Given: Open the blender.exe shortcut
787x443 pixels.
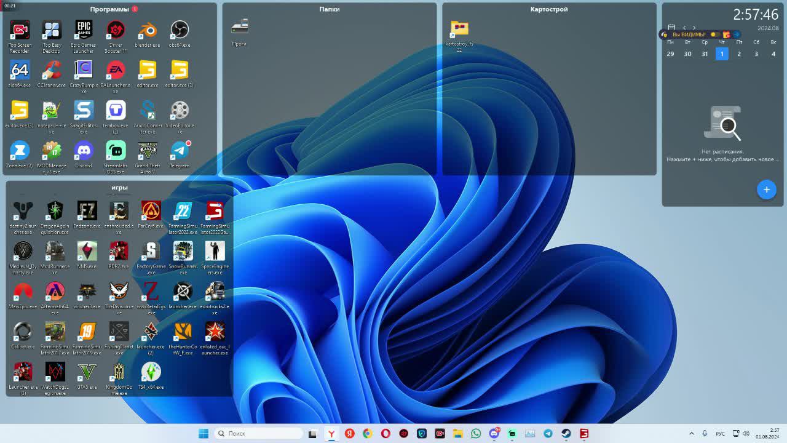Looking at the screenshot, I should pos(148,33).
